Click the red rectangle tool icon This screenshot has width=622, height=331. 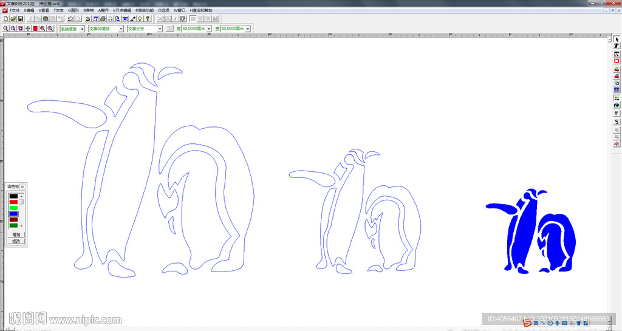tap(617, 61)
